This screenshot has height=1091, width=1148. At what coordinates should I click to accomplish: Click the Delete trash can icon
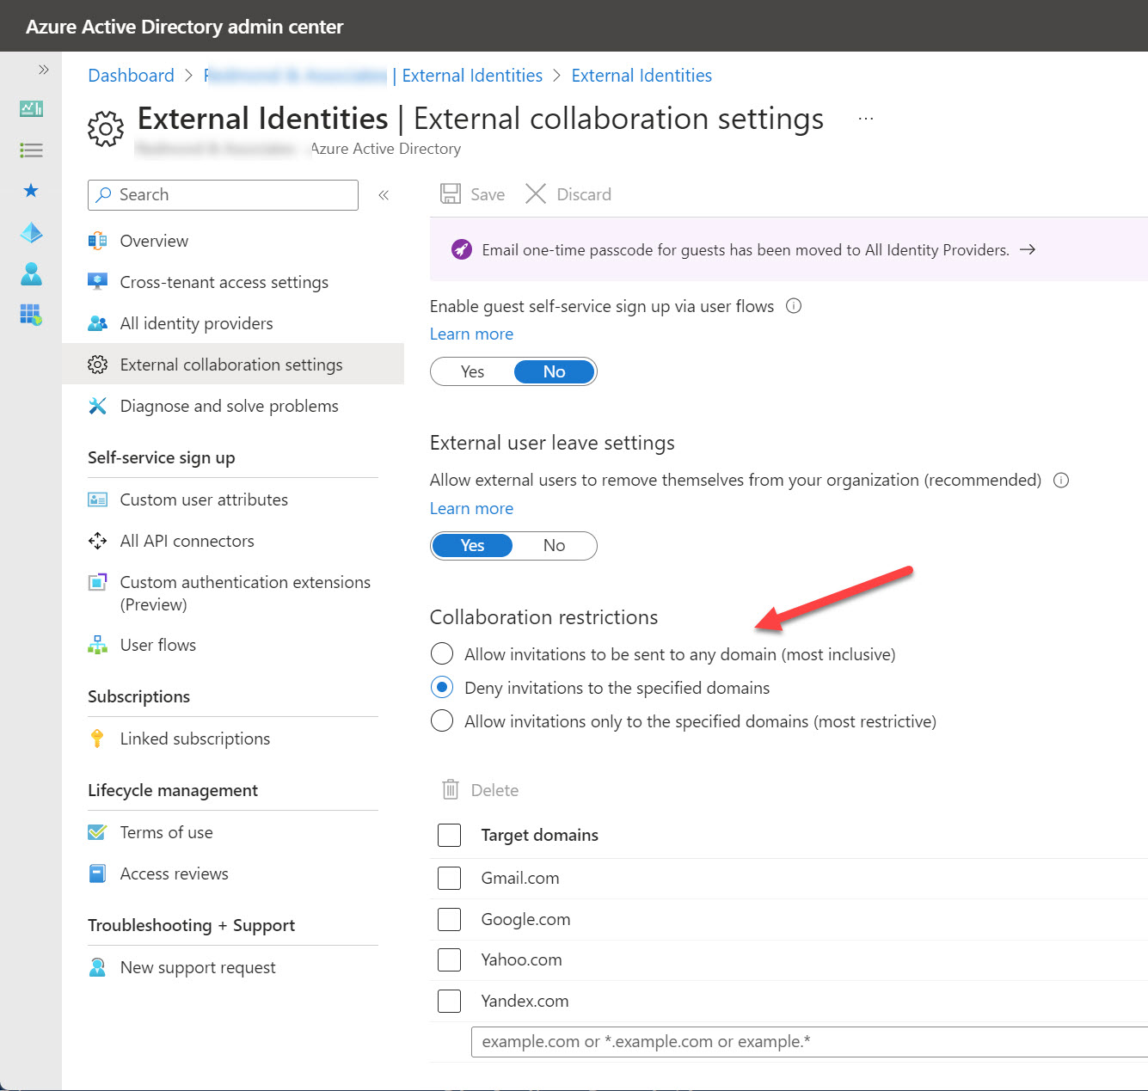point(451,789)
